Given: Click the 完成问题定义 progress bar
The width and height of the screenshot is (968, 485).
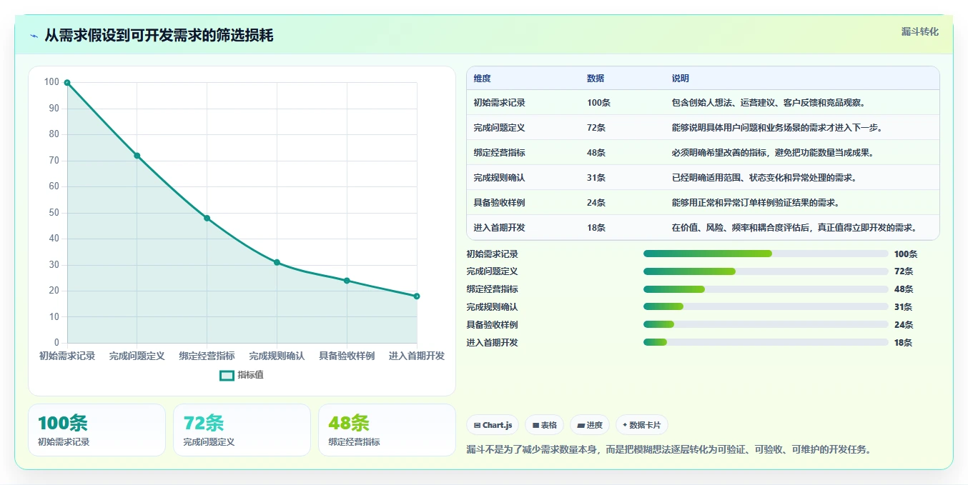Looking at the screenshot, I should tap(766, 271).
